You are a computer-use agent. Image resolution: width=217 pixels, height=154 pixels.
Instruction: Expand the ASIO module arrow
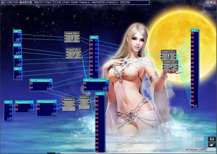pos(104,94)
